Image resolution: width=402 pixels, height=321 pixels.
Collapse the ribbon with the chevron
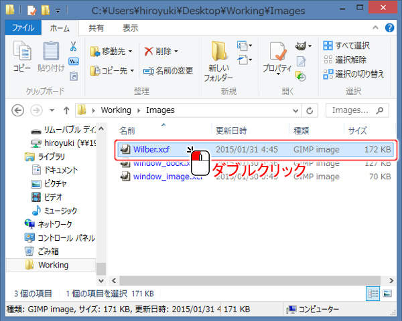[375, 27]
